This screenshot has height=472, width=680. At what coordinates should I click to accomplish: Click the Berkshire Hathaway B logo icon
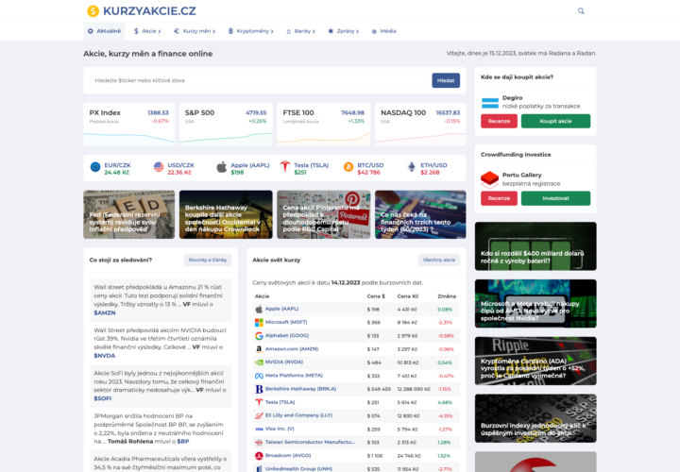pos(259,389)
